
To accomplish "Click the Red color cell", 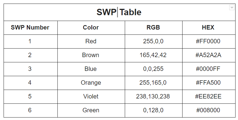I will point(91,42).
